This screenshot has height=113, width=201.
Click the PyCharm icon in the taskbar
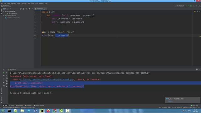pos(42,111)
